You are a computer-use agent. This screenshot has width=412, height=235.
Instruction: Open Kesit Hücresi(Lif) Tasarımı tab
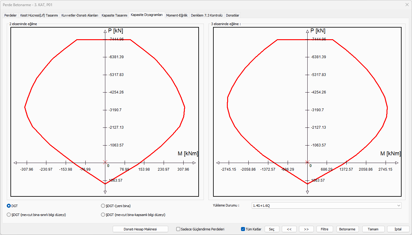39,15
